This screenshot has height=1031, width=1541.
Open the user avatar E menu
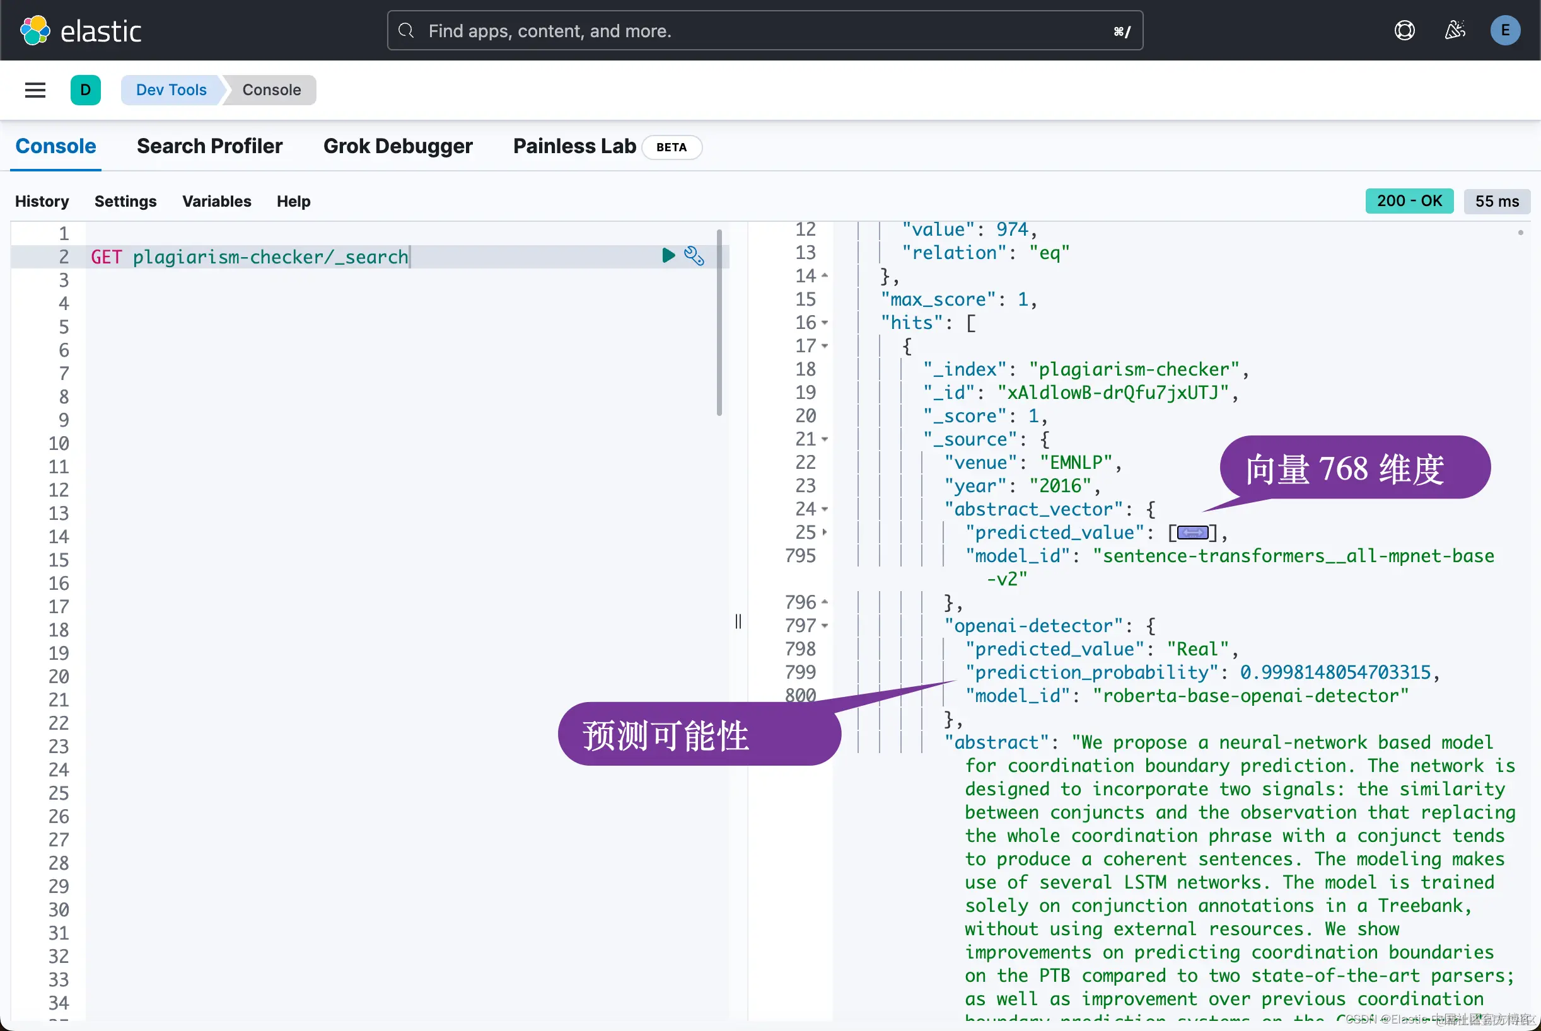pos(1505,30)
